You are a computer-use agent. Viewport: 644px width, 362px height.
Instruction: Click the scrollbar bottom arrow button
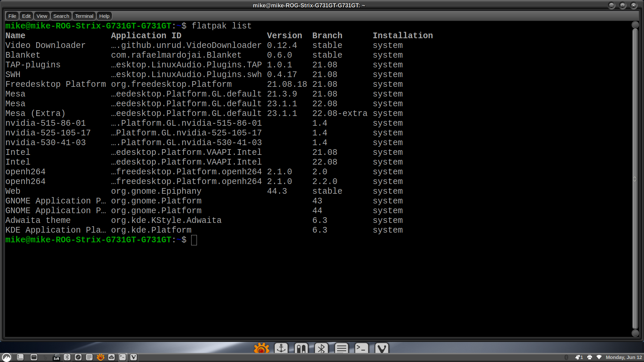(635, 333)
